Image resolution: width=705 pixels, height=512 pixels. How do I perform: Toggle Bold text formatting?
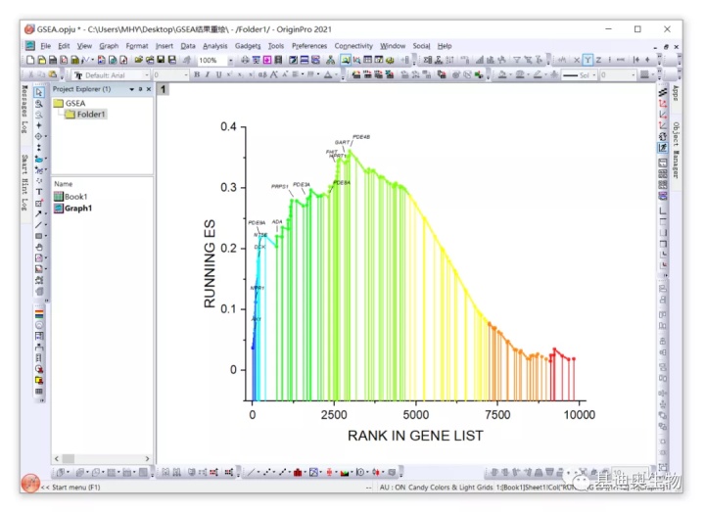pos(197,74)
